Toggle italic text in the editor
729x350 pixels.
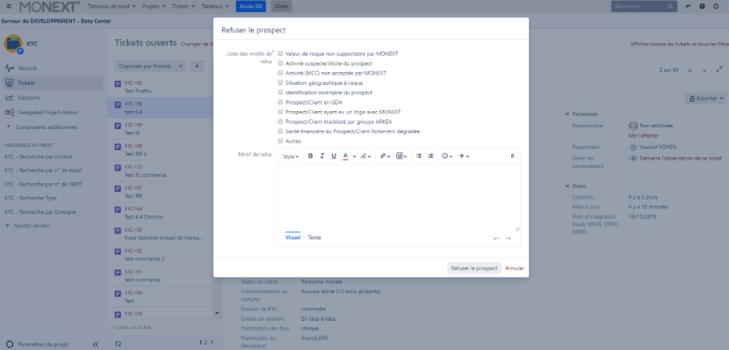click(x=322, y=156)
